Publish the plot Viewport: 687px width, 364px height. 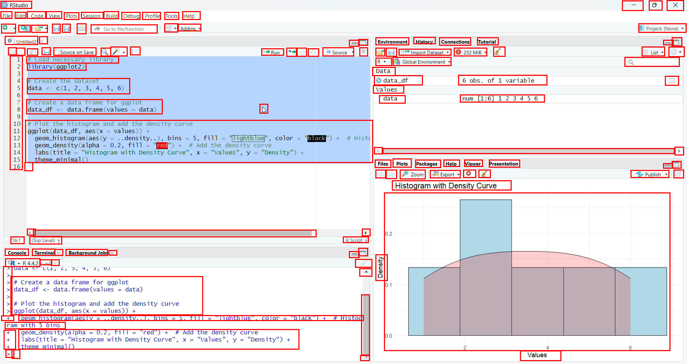point(650,174)
